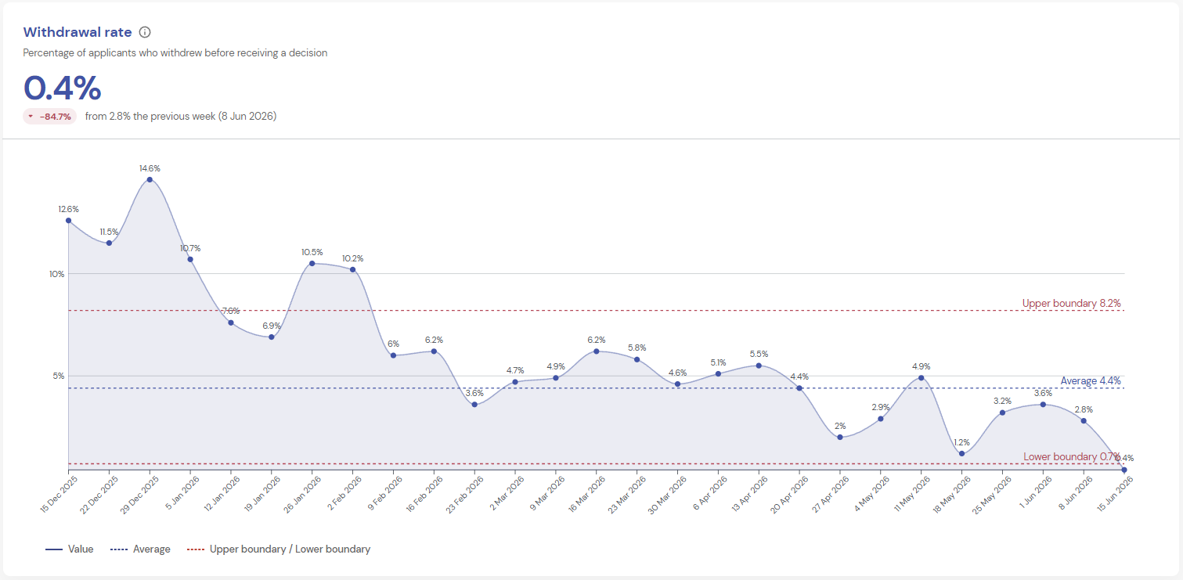The image size is (1183, 580).
Task: Select the 4.7% data point dot
Action: coord(515,382)
